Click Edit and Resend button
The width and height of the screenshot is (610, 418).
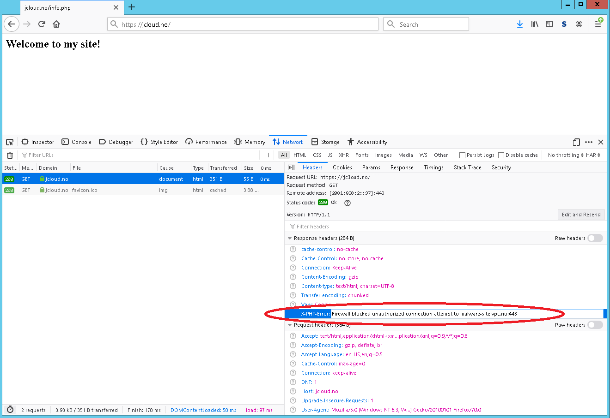[x=581, y=215]
